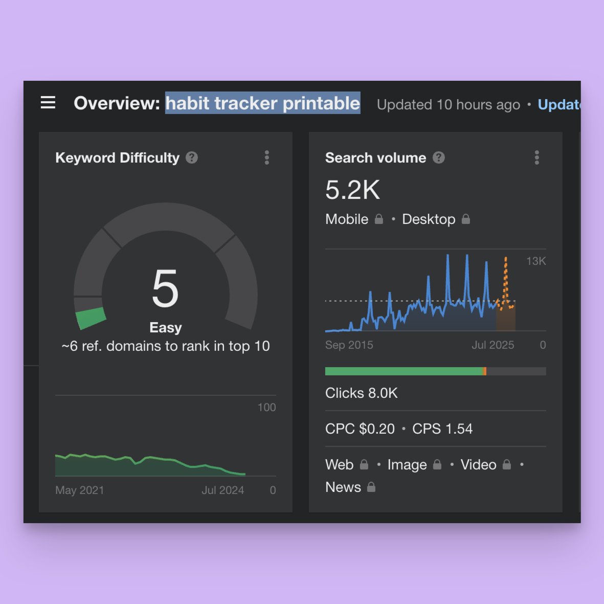
Task: Open Search volume three-dot options menu
Action: click(x=537, y=158)
